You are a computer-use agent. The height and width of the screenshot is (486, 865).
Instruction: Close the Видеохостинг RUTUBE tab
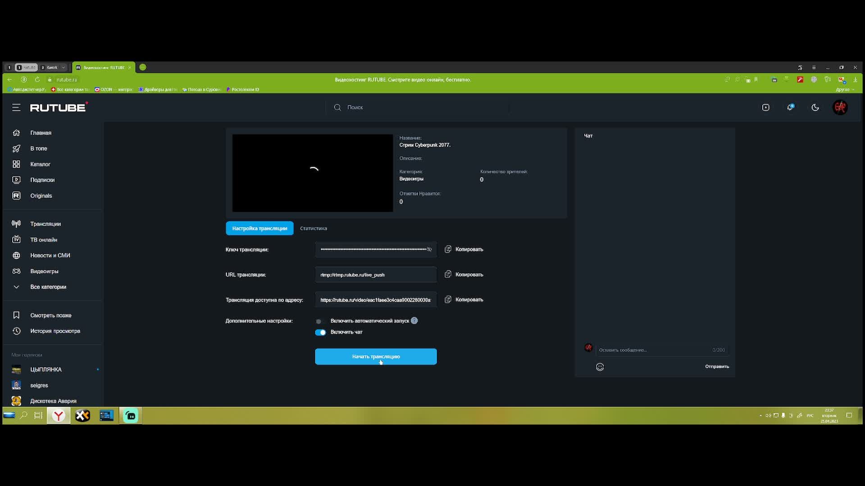pos(130,67)
